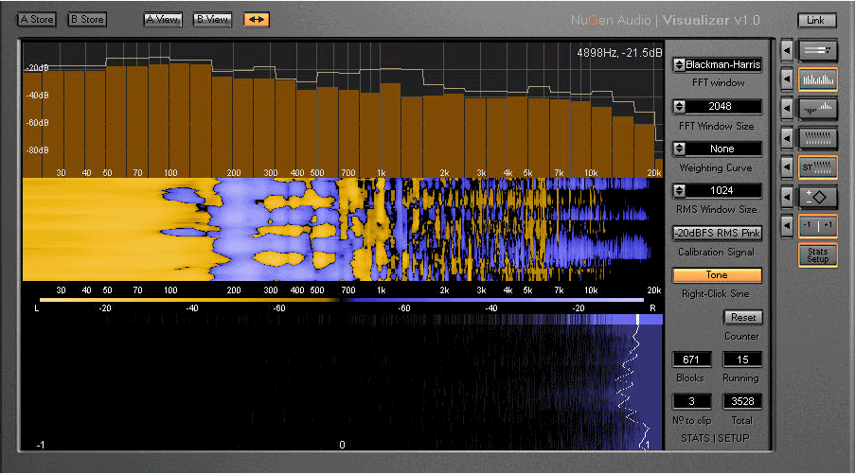Toggle the level meter bars view button

pos(817,51)
